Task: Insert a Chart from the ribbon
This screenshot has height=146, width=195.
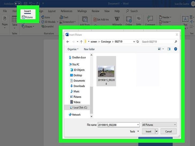Action: point(63,17)
